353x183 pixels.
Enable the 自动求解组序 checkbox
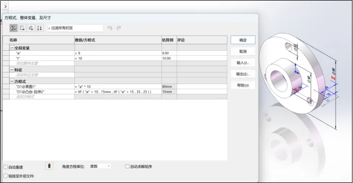(127, 166)
